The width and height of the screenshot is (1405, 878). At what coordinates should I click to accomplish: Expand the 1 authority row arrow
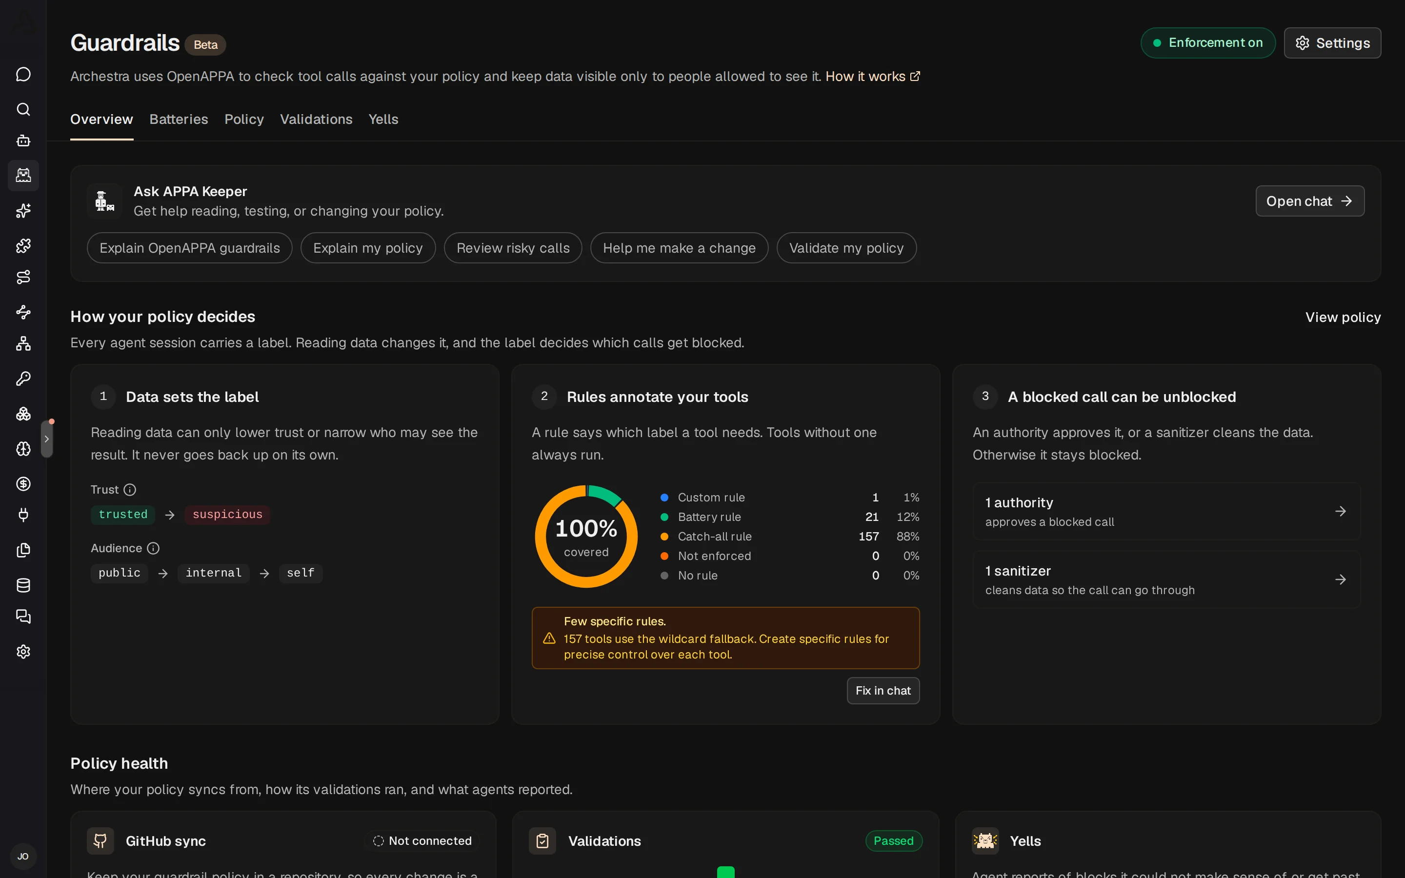(x=1340, y=511)
